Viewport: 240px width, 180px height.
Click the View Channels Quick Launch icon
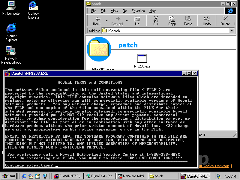tap(45, 176)
